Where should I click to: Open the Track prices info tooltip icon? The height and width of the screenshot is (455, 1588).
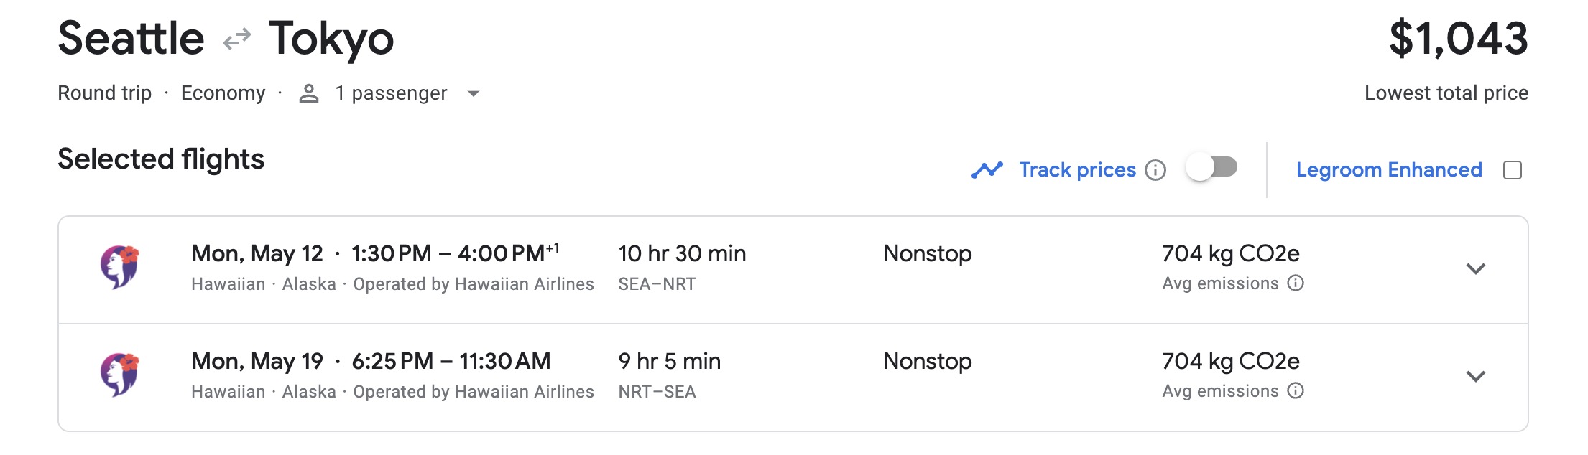1158,171
